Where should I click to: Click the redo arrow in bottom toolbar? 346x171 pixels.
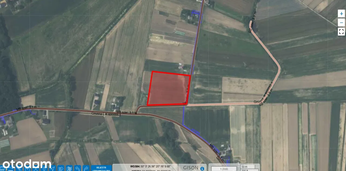tap(86, 169)
